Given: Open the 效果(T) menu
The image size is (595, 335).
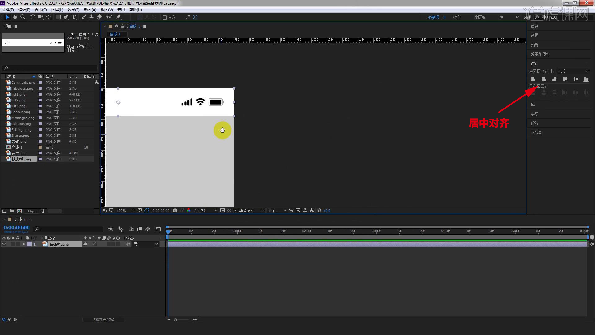Looking at the screenshot, I should [73, 10].
